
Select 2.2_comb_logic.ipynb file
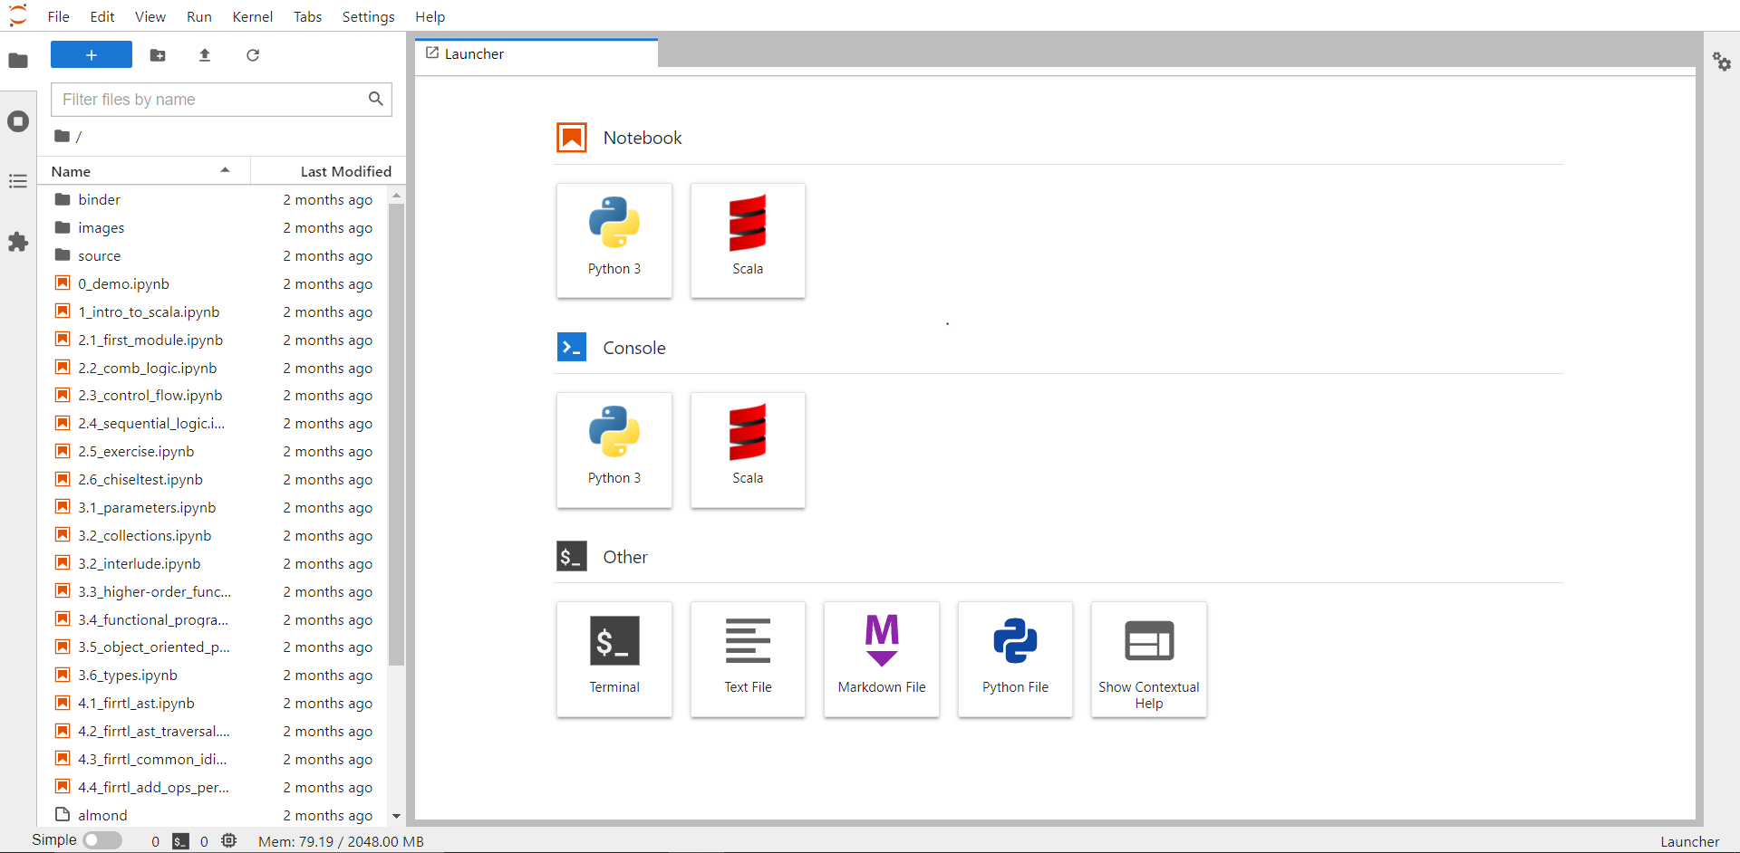click(x=213, y=368)
